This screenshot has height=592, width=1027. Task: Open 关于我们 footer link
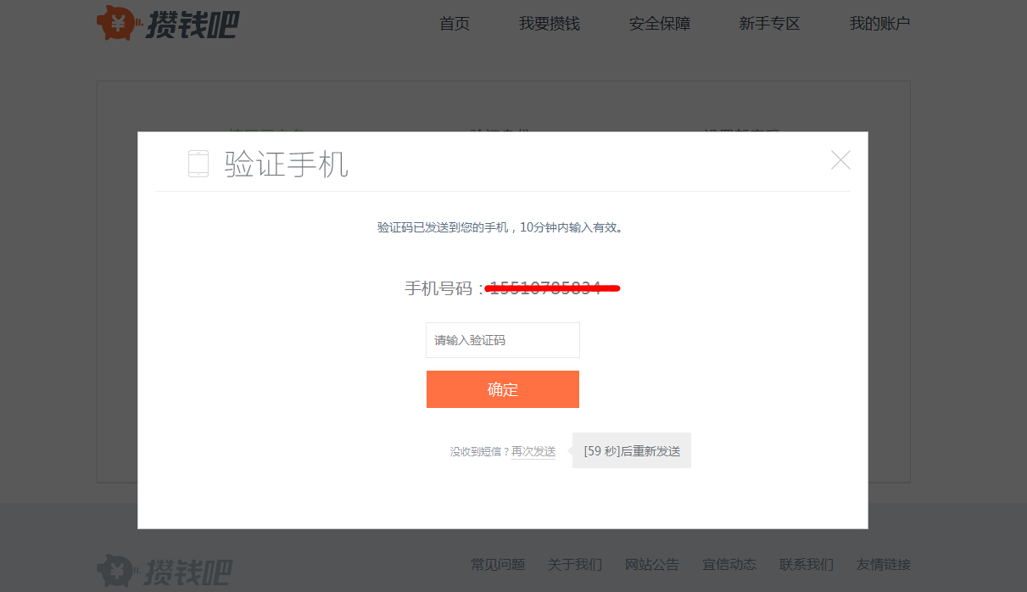click(x=575, y=565)
